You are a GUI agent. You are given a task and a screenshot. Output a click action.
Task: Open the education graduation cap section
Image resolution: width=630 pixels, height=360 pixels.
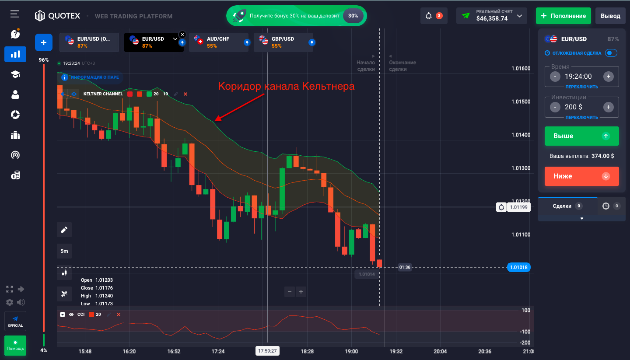click(15, 74)
